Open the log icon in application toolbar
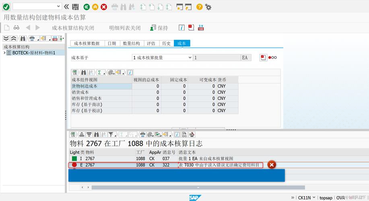The height and width of the screenshot is (201, 369). pyautogui.click(x=191, y=28)
